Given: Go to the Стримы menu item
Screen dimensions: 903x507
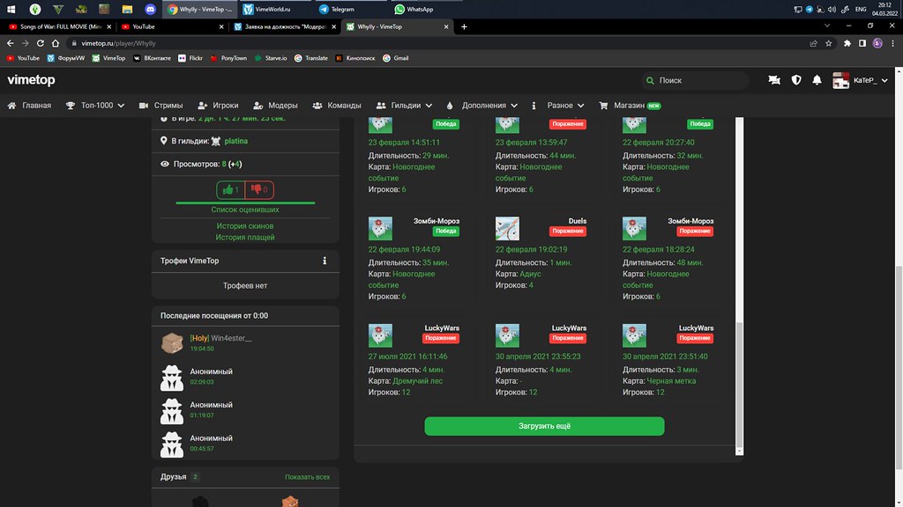Looking at the screenshot, I should [x=161, y=106].
